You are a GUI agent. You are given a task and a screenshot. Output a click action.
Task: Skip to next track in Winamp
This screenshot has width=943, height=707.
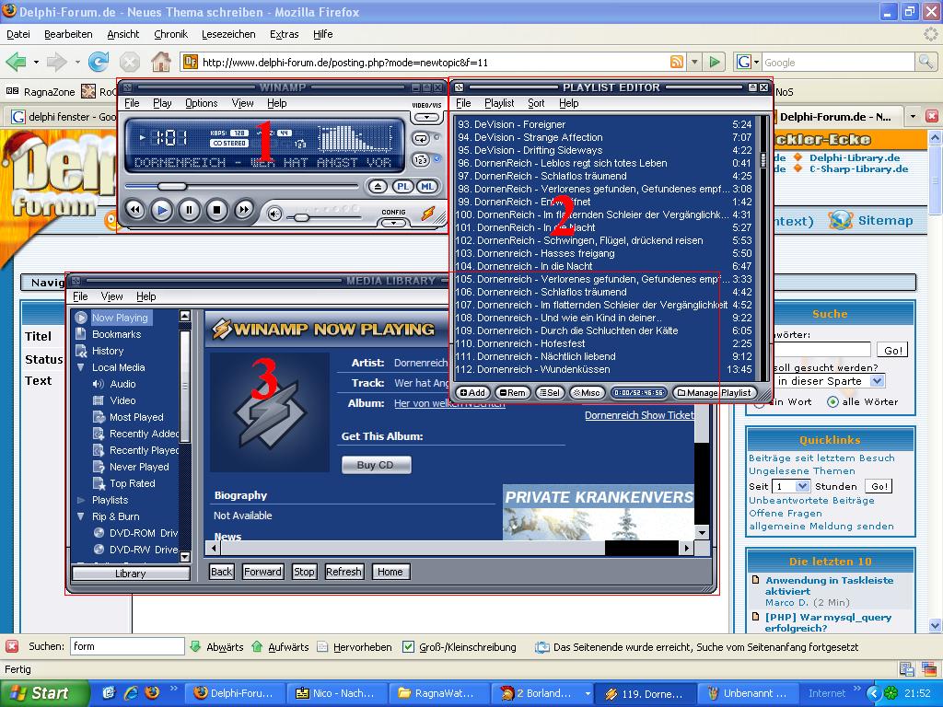[x=244, y=210]
